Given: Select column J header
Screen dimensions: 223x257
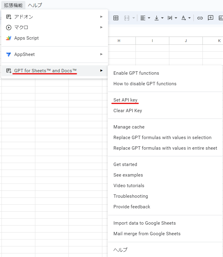Looking at the screenshot, I should tap(186, 41).
